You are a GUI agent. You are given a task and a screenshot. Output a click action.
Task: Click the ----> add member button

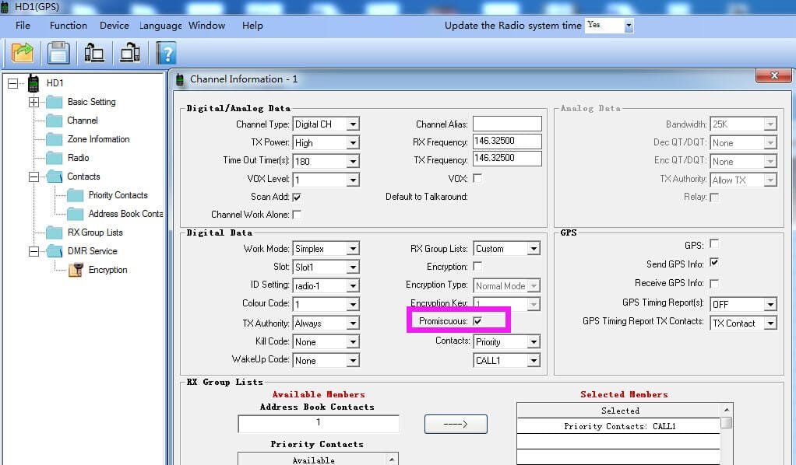[x=456, y=424]
